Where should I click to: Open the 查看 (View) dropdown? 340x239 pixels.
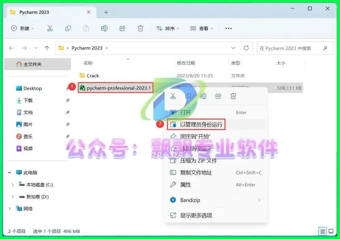(x=202, y=28)
